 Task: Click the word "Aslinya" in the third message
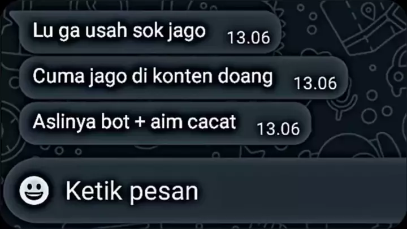[64, 123]
